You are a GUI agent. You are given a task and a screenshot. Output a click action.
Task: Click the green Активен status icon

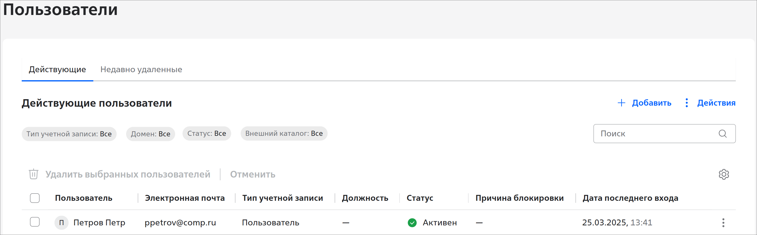click(412, 223)
